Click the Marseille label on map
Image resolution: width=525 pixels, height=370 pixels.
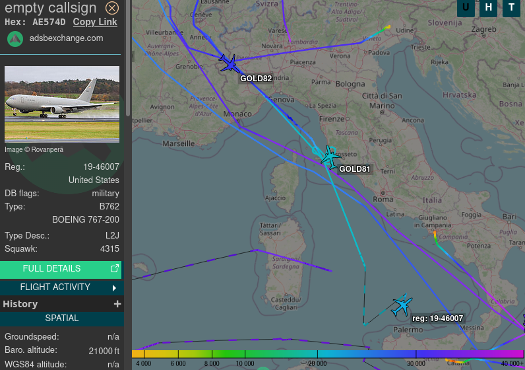click(179, 143)
